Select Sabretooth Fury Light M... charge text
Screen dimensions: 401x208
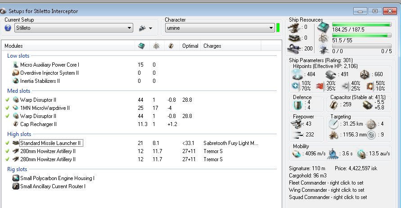pos(231,143)
